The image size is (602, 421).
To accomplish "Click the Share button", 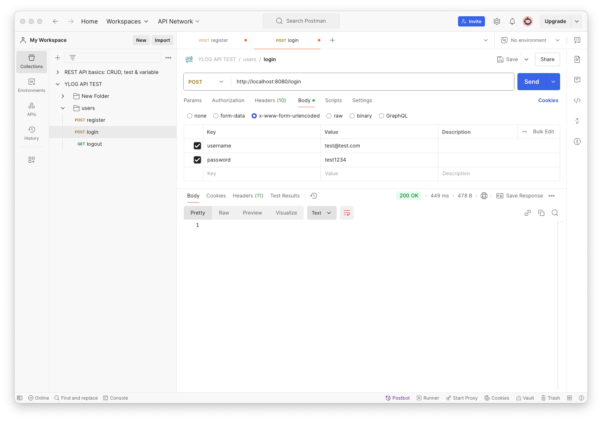I will [x=547, y=59].
